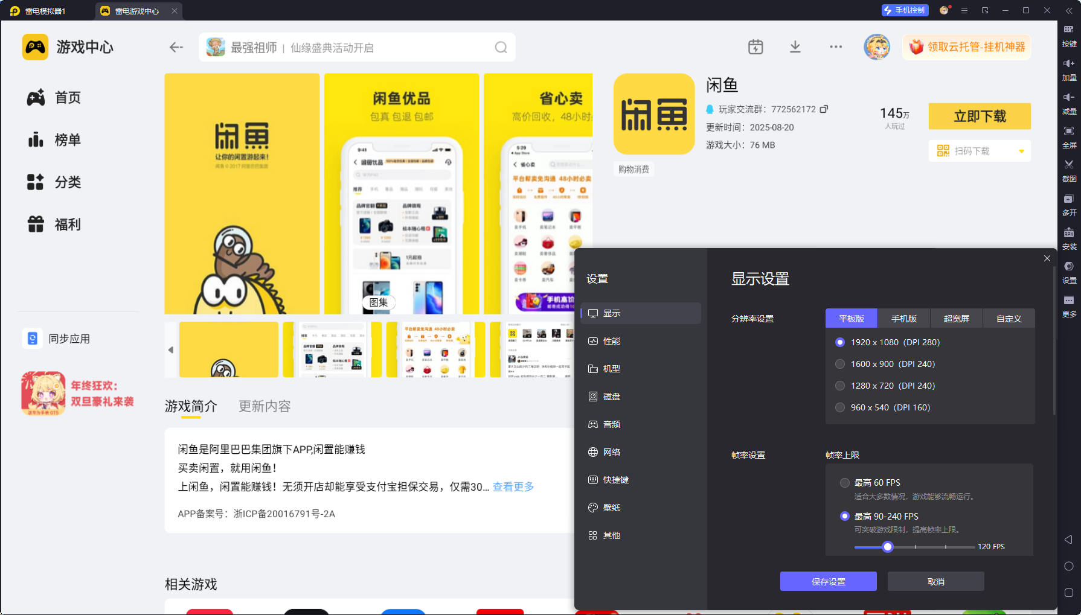
Task: Open 音频 settings category
Action: coord(641,424)
